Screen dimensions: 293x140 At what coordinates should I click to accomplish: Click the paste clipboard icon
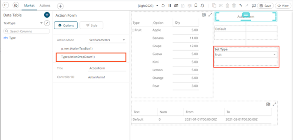click(x=227, y=6)
